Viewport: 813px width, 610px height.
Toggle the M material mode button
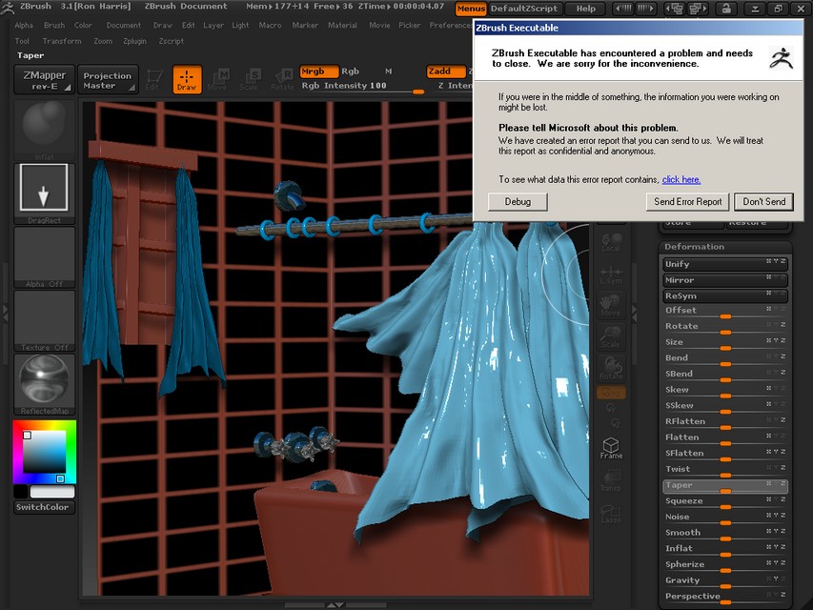click(388, 71)
